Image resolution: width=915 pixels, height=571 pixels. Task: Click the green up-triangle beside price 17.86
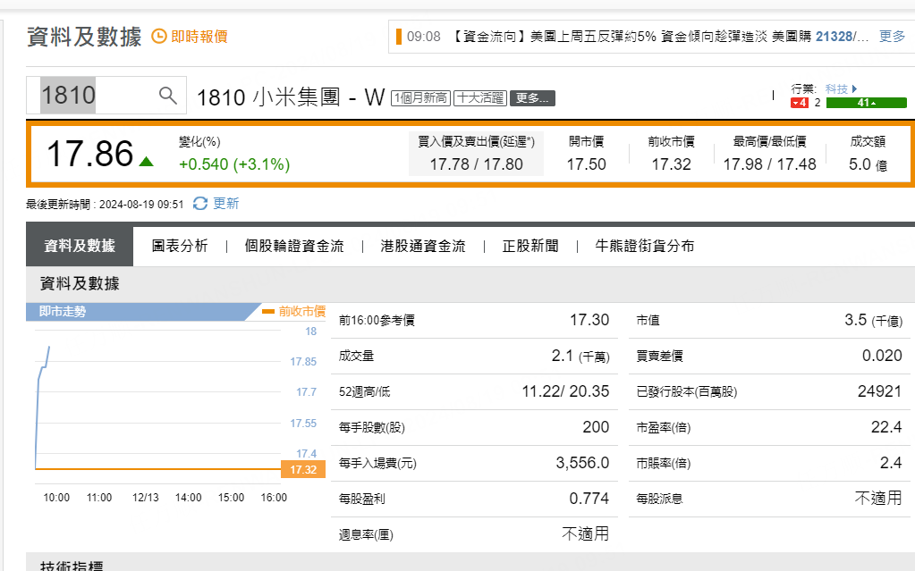(x=146, y=162)
